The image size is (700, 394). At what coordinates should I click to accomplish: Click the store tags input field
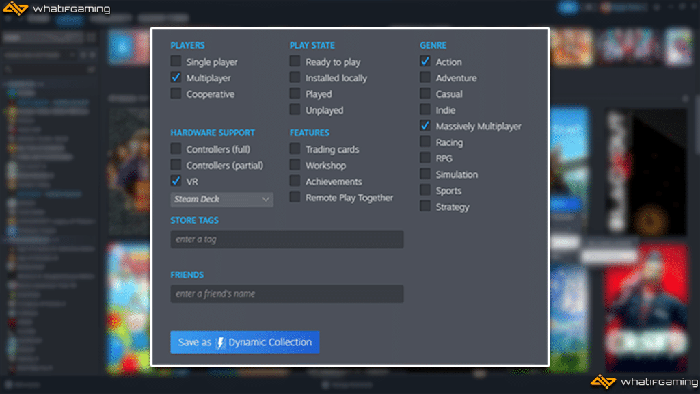286,239
